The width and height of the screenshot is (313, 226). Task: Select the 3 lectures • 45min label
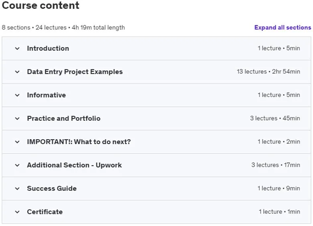pyautogui.click(x=275, y=118)
